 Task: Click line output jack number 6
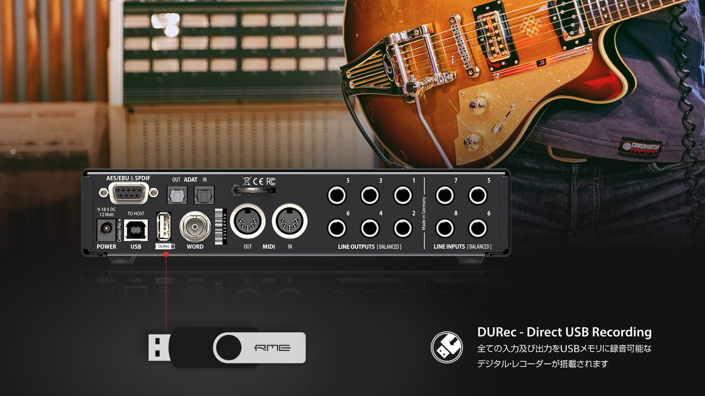click(337, 228)
